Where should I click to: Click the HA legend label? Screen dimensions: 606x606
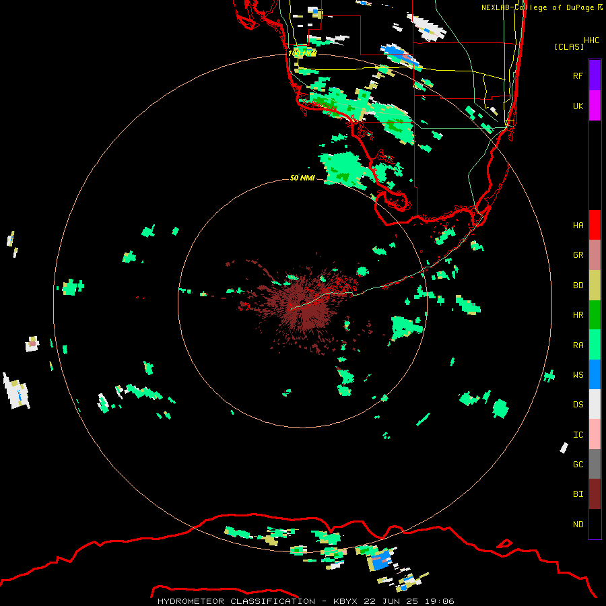click(x=578, y=226)
